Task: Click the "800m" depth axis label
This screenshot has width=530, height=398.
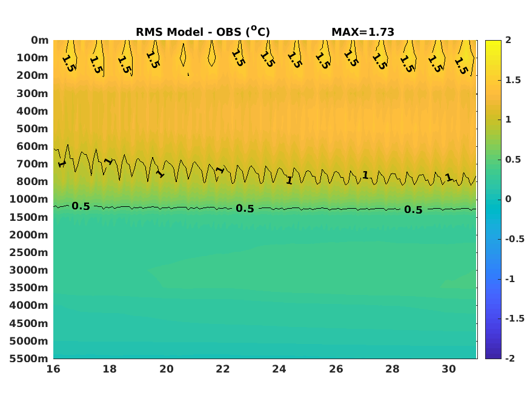Action: 33,181
